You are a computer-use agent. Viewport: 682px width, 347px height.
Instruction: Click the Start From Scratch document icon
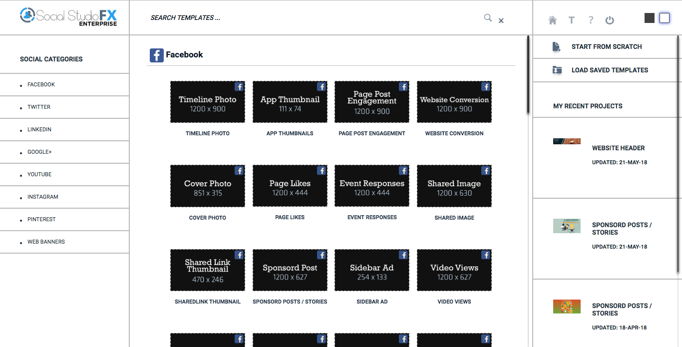point(557,47)
